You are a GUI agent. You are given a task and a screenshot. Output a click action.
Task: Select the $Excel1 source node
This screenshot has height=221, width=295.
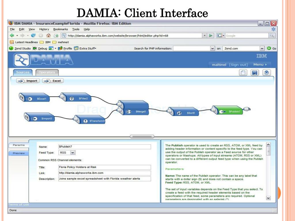tap(34, 97)
